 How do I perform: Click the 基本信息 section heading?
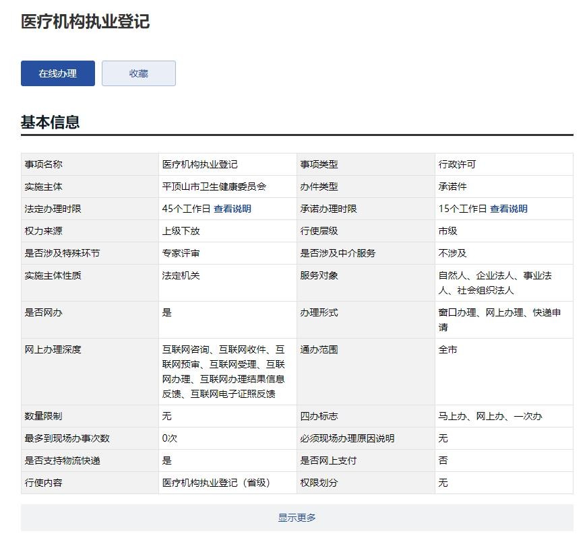click(x=51, y=122)
